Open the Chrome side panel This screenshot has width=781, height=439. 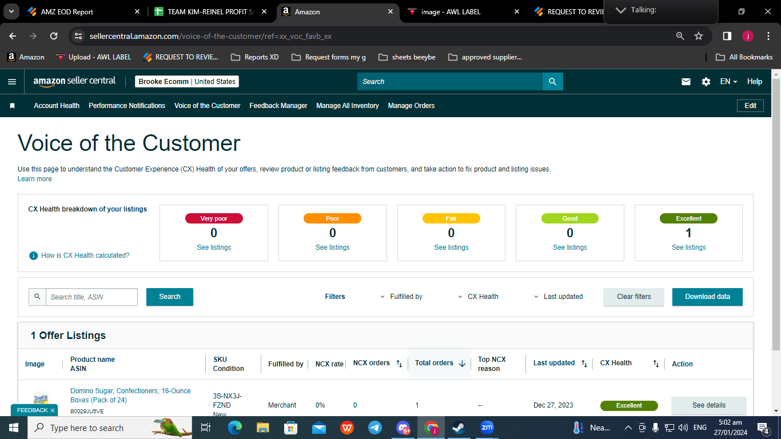pos(727,36)
